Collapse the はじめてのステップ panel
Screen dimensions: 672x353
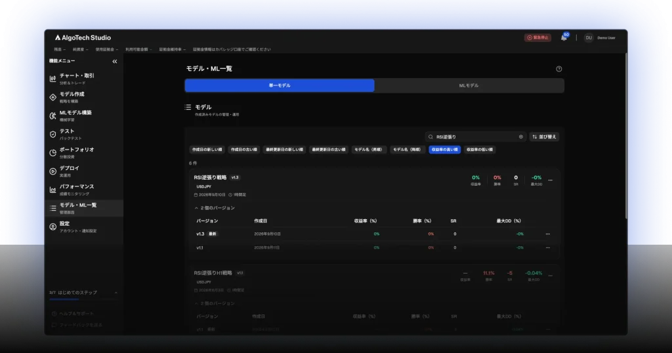(115, 293)
